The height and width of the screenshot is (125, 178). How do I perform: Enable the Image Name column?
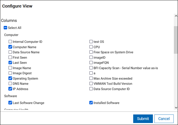point(10,68)
